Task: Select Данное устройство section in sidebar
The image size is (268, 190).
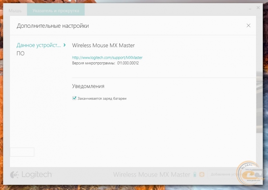Action: click(x=38, y=45)
